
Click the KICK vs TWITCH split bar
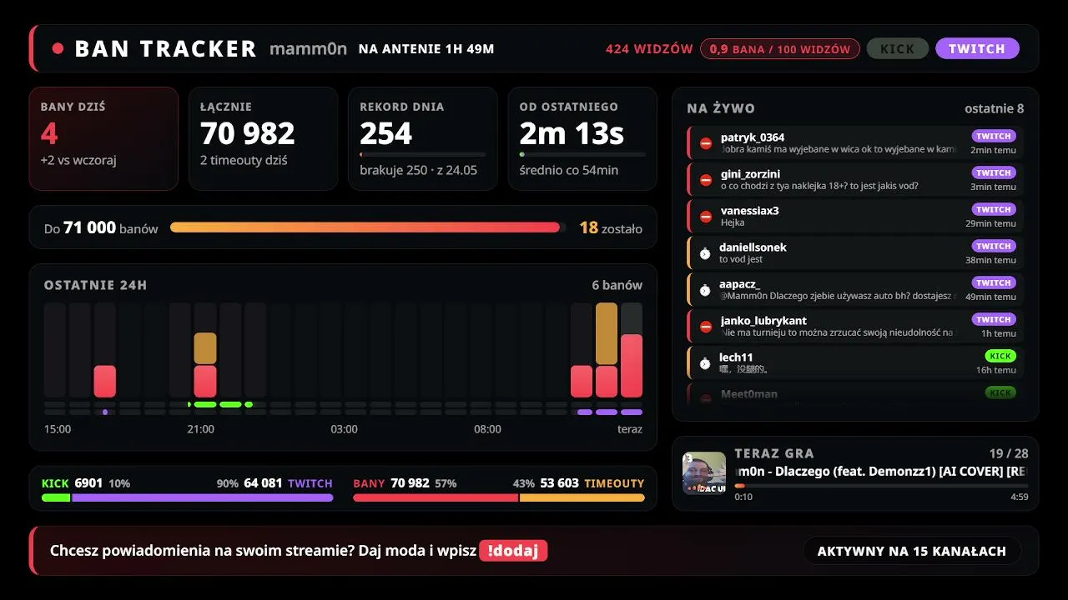[x=188, y=497]
